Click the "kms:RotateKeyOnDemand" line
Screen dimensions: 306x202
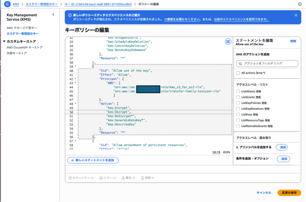126,50
